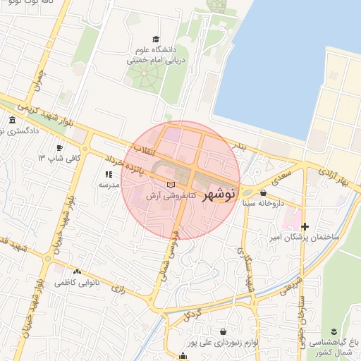Select the پانزده خرداد street label

click(124, 164)
